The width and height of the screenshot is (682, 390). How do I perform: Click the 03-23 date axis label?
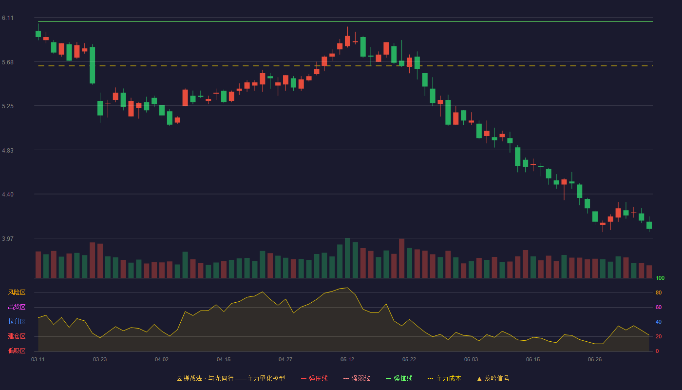(100, 359)
